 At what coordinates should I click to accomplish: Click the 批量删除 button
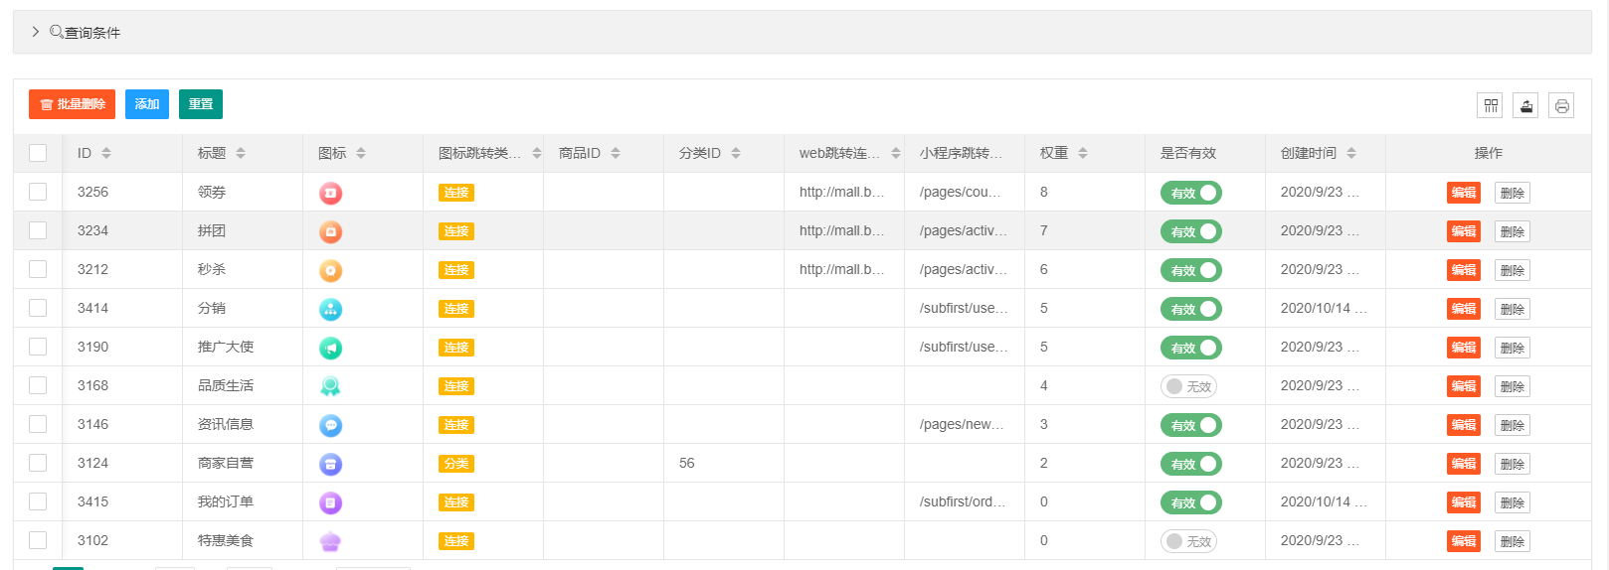pos(72,104)
